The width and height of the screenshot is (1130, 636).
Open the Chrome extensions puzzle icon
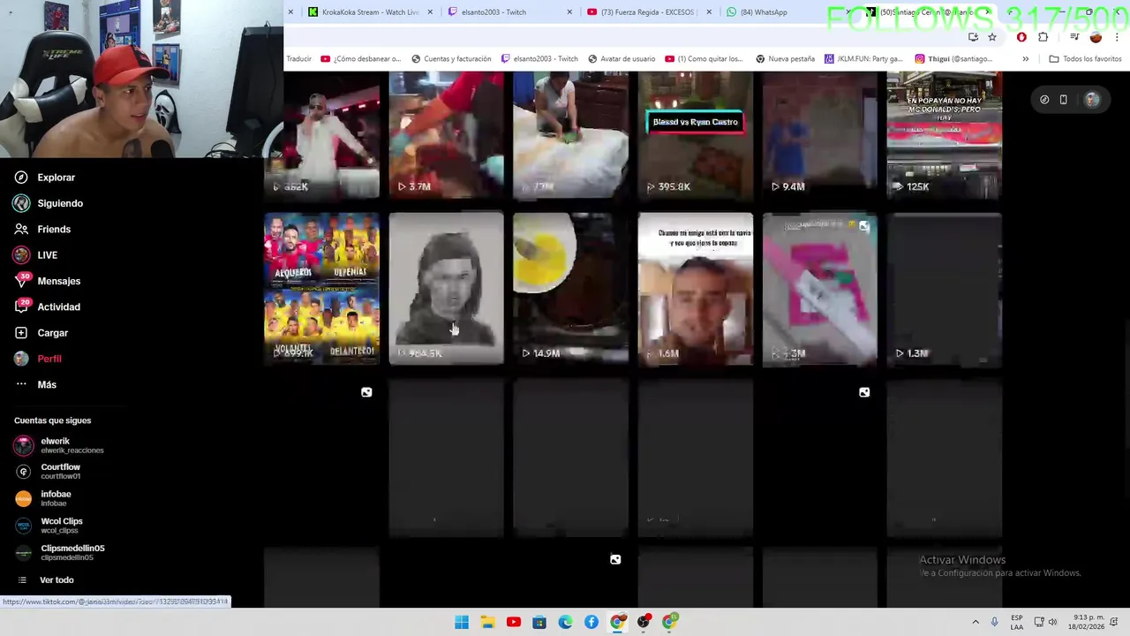pyautogui.click(x=1043, y=37)
